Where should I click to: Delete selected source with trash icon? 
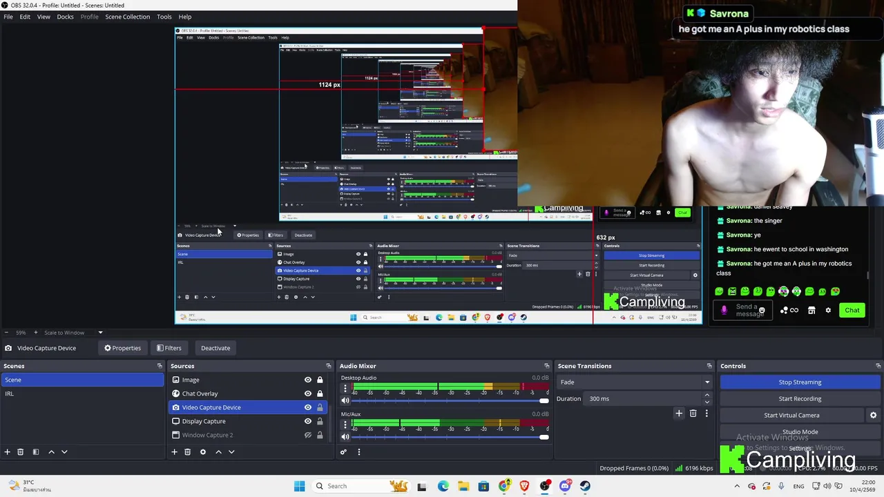pyautogui.click(x=188, y=452)
